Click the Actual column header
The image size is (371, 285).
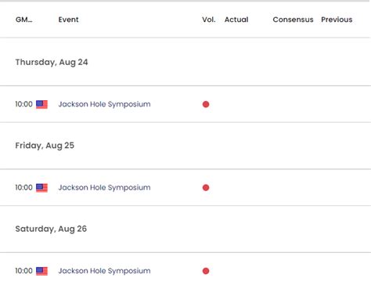click(x=236, y=20)
